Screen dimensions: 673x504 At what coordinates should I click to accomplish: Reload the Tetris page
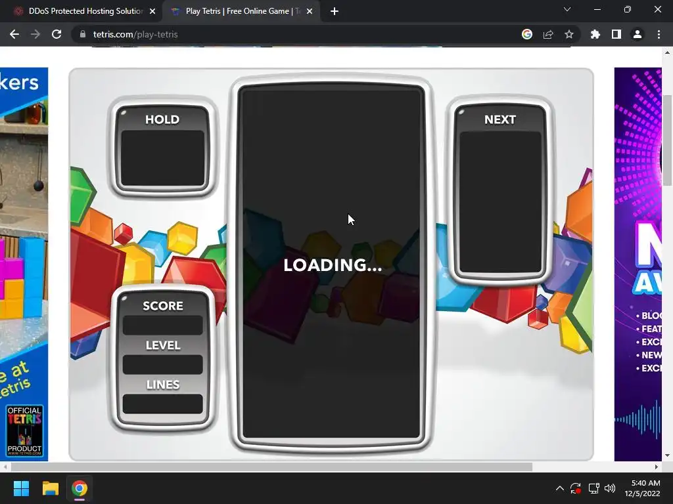[x=57, y=34]
